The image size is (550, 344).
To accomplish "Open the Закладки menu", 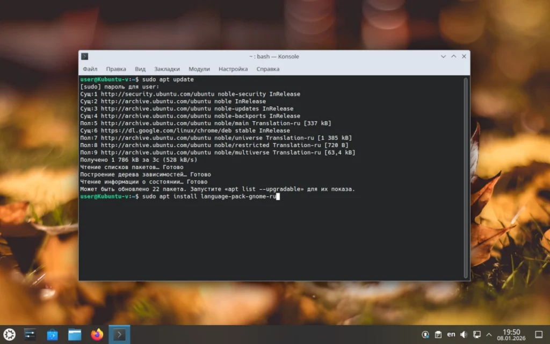I will (x=167, y=69).
